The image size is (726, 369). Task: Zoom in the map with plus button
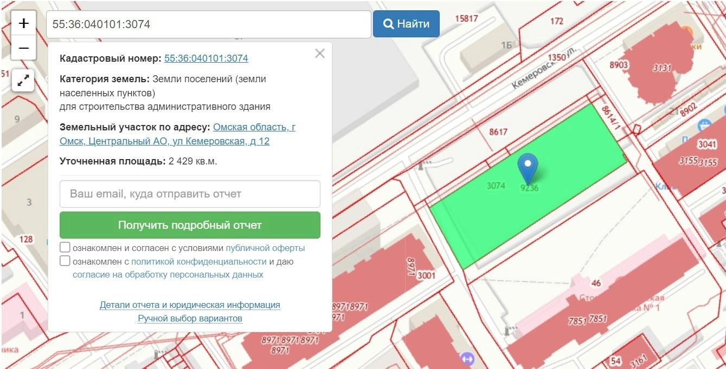(23, 23)
